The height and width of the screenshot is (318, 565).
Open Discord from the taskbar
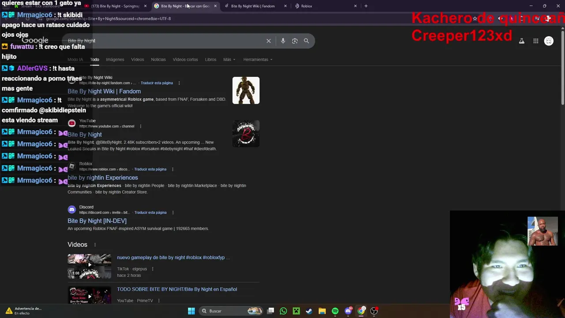[x=348, y=311]
